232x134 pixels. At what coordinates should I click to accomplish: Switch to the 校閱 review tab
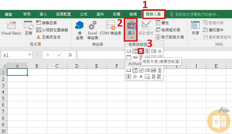[116, 14]
